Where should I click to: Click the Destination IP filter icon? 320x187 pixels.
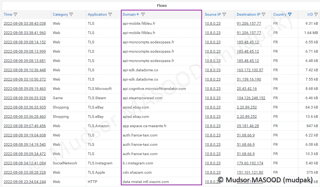pyautogui.click(x=263, y=14)
